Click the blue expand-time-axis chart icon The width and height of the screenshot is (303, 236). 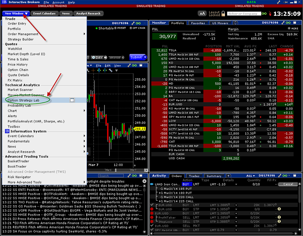(99, 71)
